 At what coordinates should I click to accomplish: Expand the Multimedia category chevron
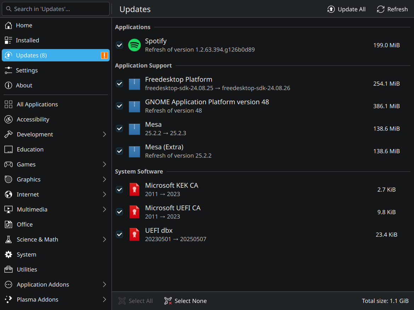tap(104, 209)
